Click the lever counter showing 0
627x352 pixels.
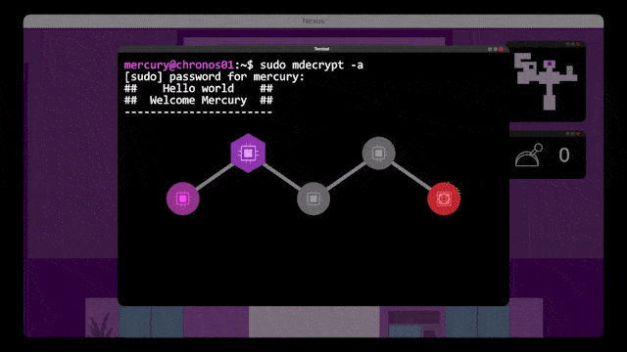(x=564, y=155)
